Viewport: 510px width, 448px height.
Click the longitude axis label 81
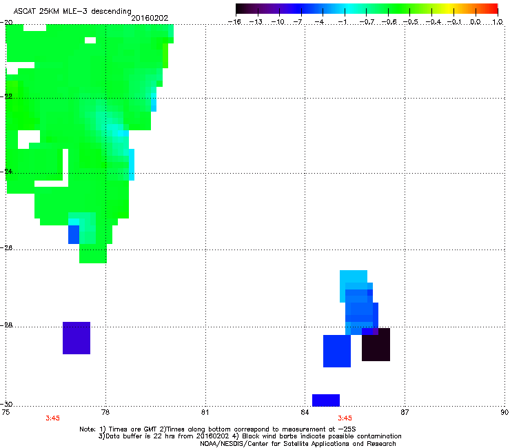click(x=205, y=412)
